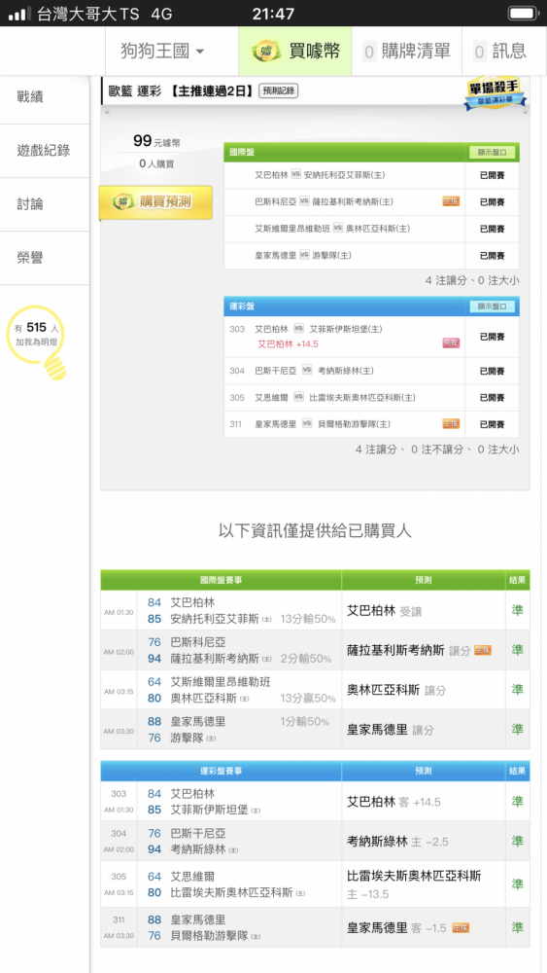The height and width of the screenshot is (973, 547).
Task: Tap the signal strength bars in status bar
Action: click(19, 14)
